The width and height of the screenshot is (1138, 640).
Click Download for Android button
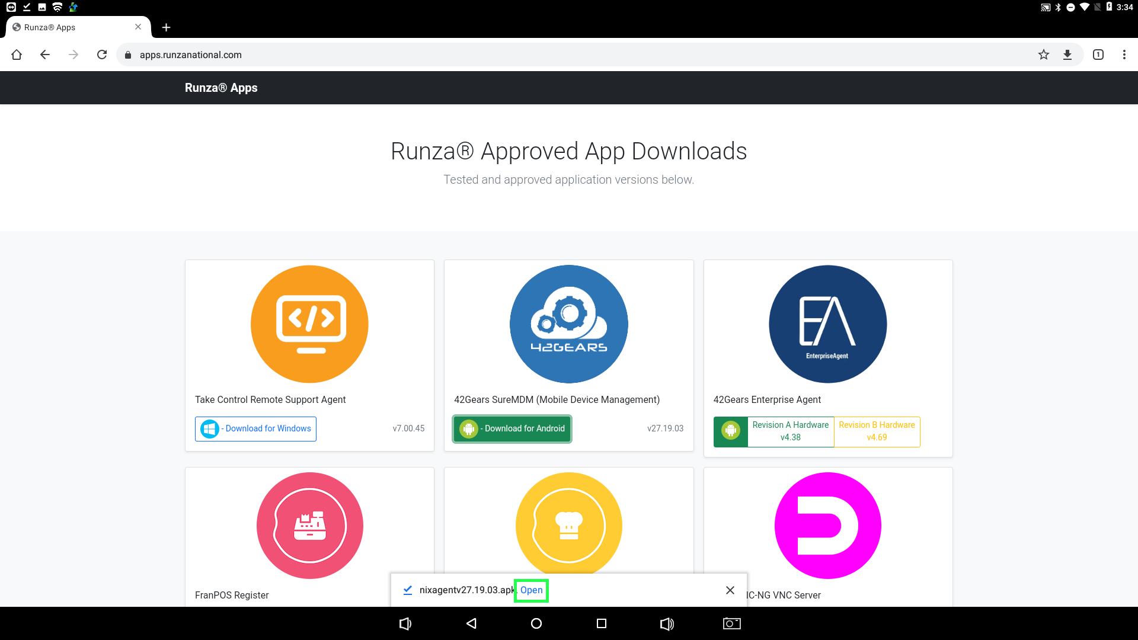[x=512, y=428]
